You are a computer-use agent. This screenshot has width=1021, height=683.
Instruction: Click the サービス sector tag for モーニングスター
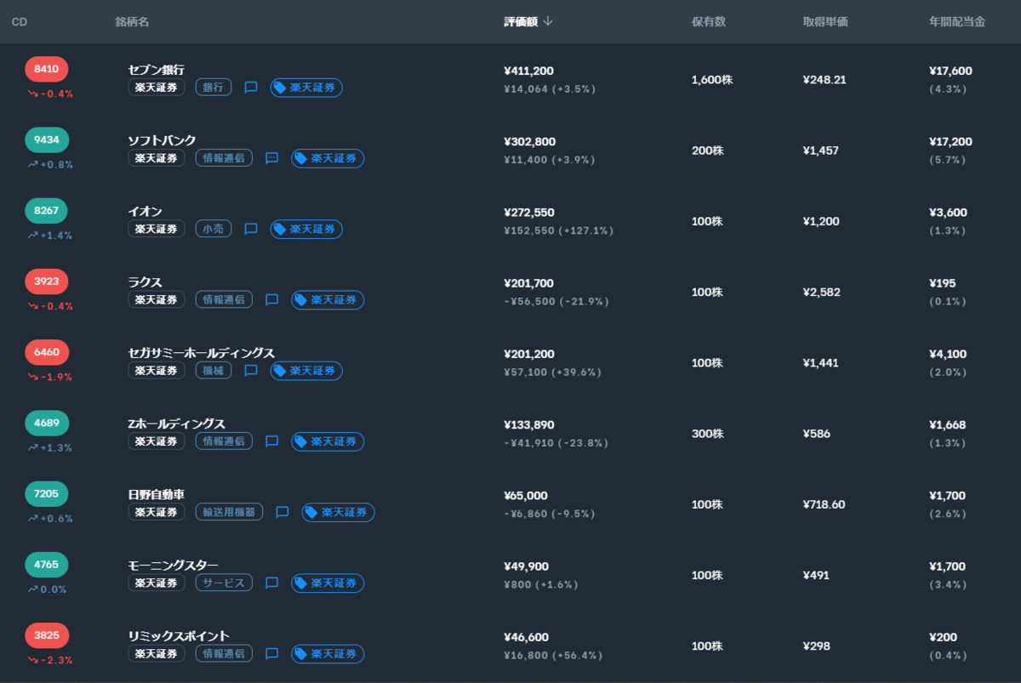(224, 583)
